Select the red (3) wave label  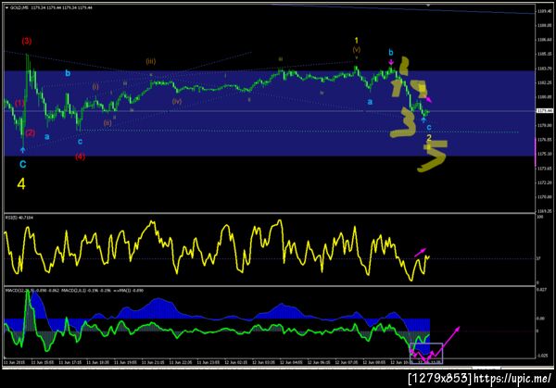point(27,41)
